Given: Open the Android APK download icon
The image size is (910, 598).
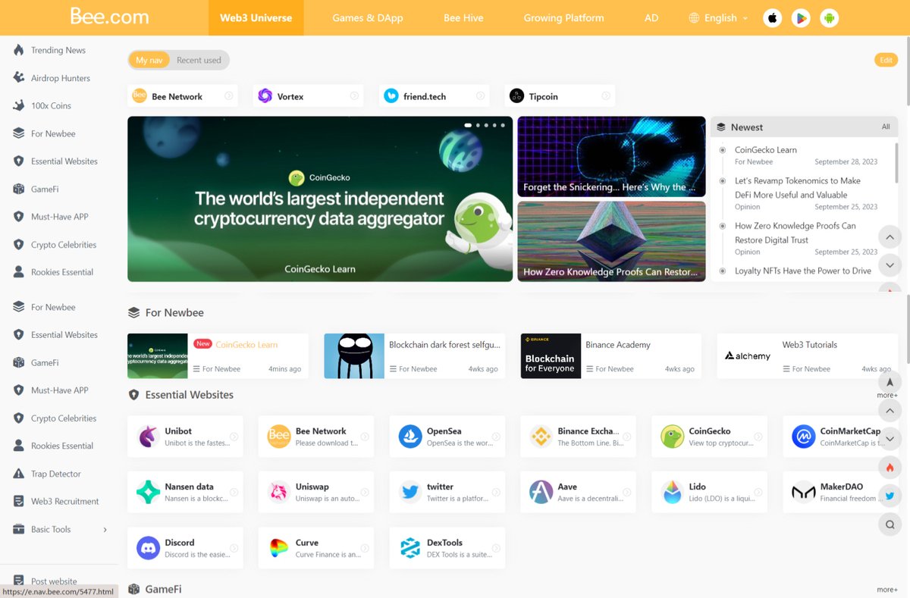Looking at the screenshot, I should 830,18.
